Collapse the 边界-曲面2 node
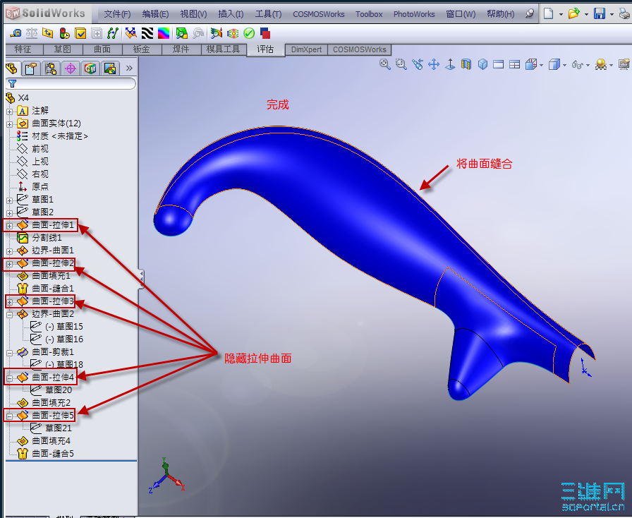Viewport: 632px width, 518px height. click(x=10, y=314)
